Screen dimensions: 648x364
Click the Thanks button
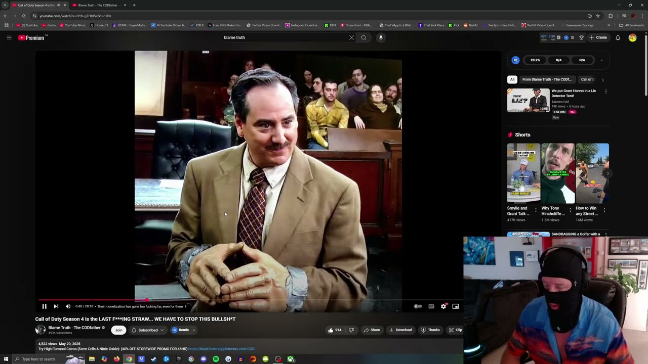[430, 330]
